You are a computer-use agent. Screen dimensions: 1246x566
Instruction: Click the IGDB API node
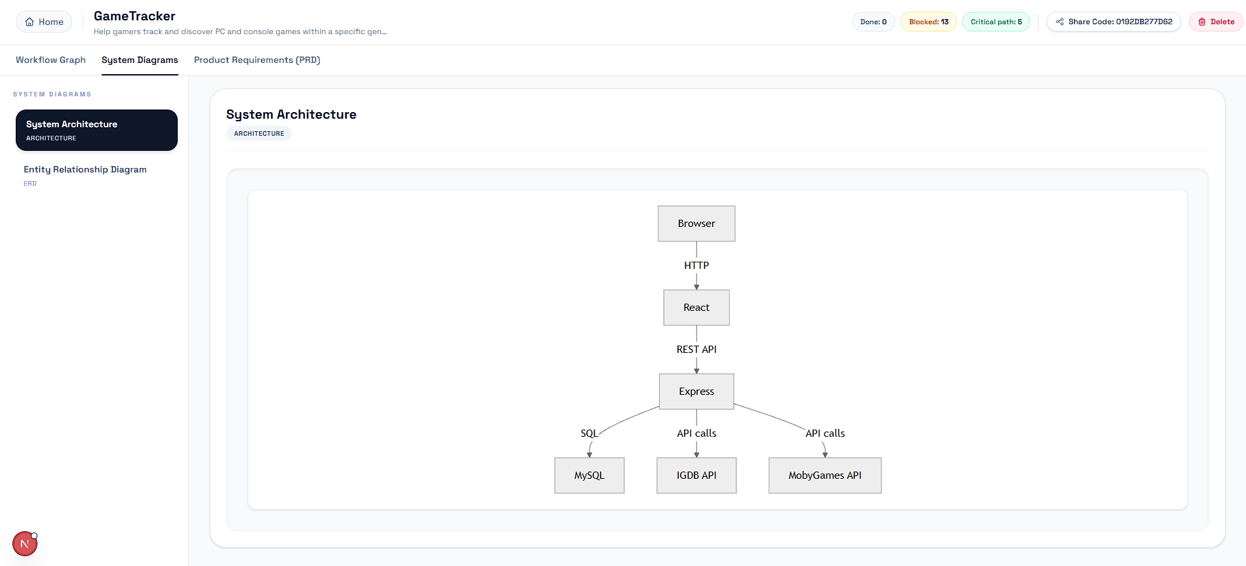(696, 475)
